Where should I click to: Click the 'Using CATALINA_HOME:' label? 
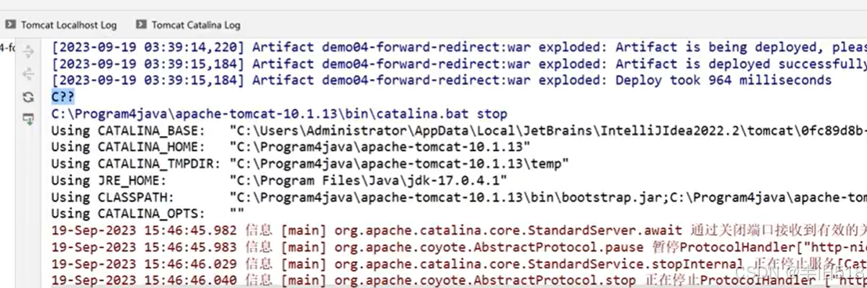(128, 148)
